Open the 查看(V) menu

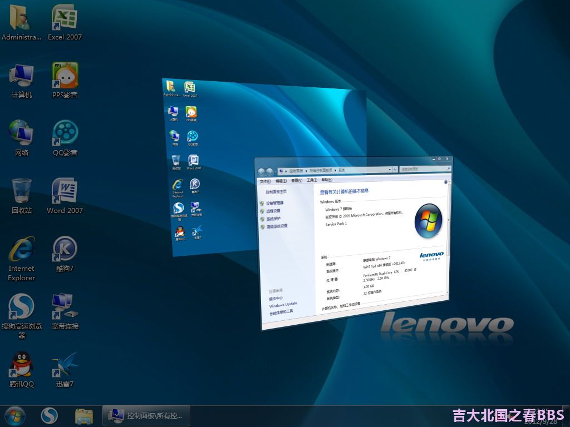point(297,181)
